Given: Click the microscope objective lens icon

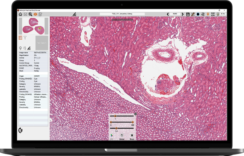Looking at the screenshot, I should (218, 14).
